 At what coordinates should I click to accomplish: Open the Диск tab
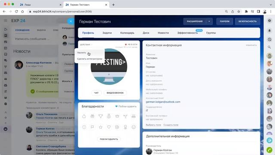[146, 33]
